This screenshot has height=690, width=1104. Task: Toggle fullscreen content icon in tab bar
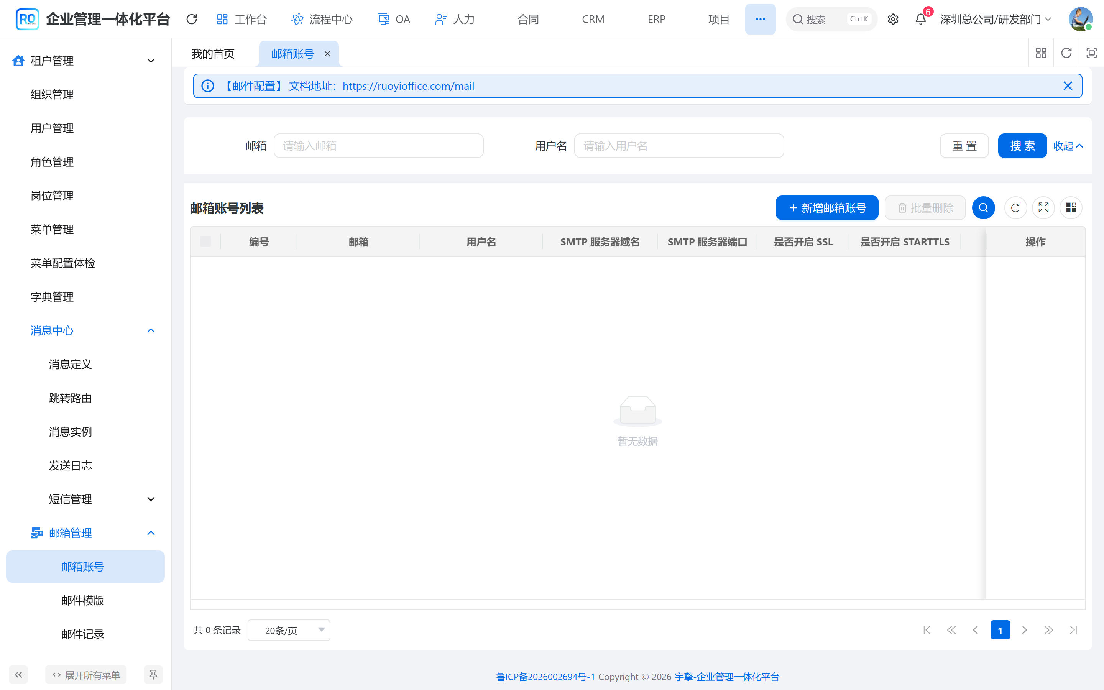[1091, 53]
